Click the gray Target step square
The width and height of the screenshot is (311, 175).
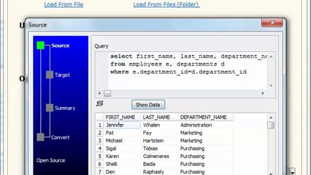[x=50, y=75]
